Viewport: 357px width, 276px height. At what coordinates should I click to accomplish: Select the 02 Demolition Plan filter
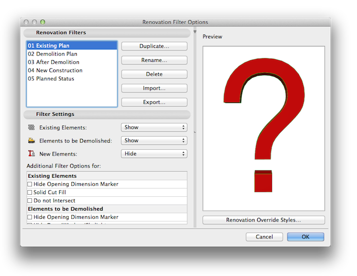(x=72, y=54)
